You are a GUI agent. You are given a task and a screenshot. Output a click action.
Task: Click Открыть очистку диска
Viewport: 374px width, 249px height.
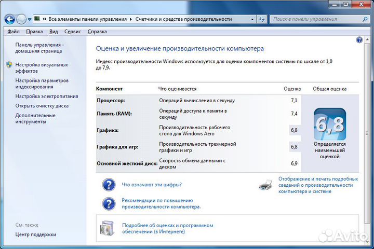(x=42, y=106)
